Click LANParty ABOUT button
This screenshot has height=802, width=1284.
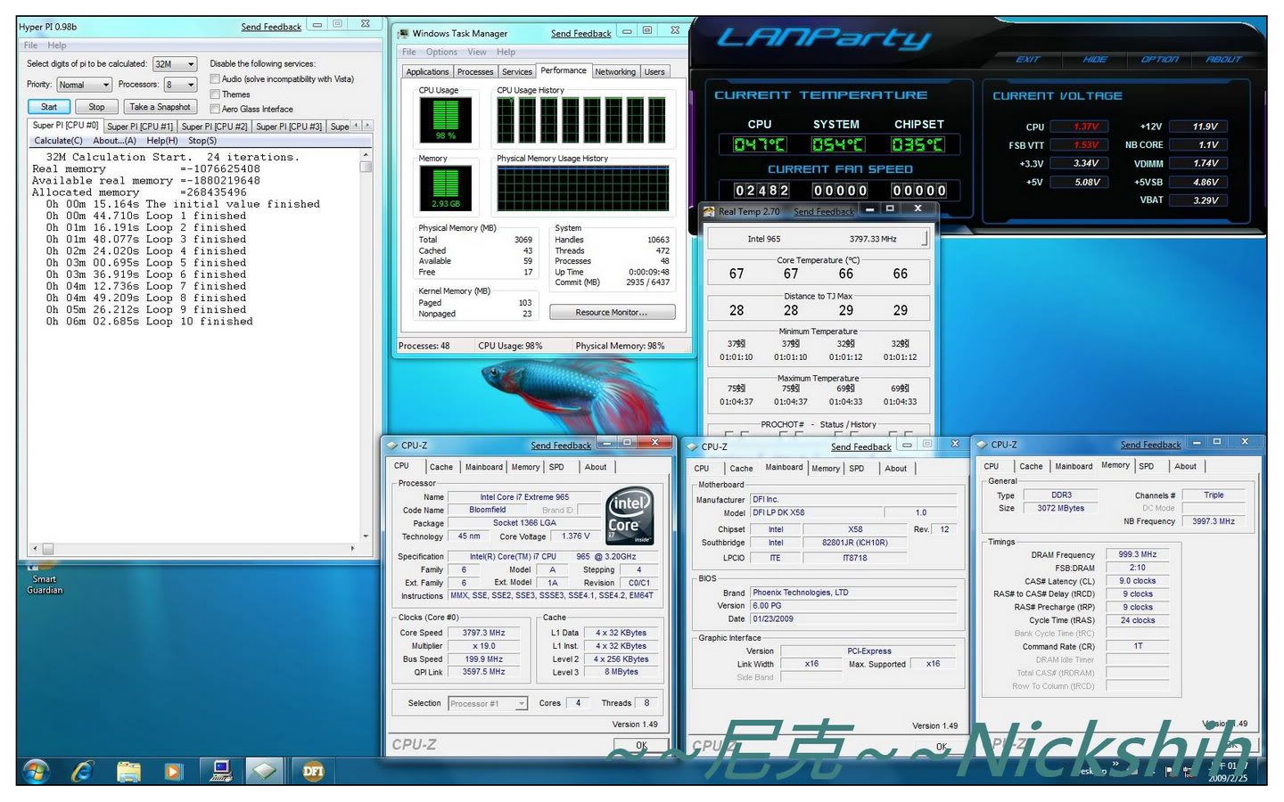point(1223,59)
